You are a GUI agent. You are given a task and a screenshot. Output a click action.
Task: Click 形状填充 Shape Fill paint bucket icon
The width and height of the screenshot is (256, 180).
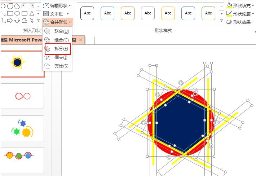[x=229, y=5]
